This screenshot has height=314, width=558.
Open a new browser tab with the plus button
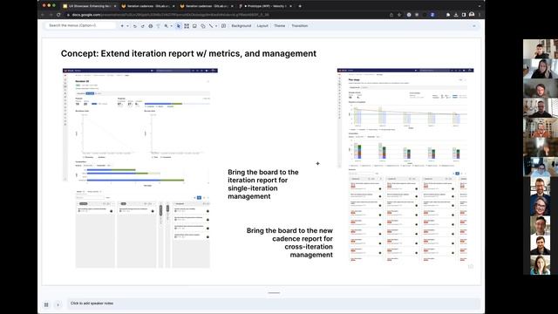pyautogui.click(x=300, y=6)
